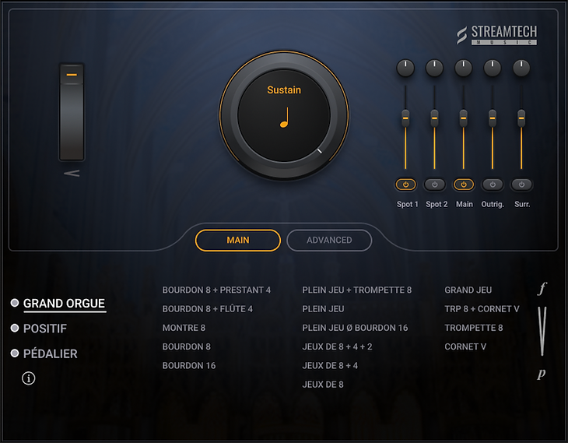
Task: Choose PLEIN JEU + TROMPETTE 8 registration
Action: (x=357, y=290)
